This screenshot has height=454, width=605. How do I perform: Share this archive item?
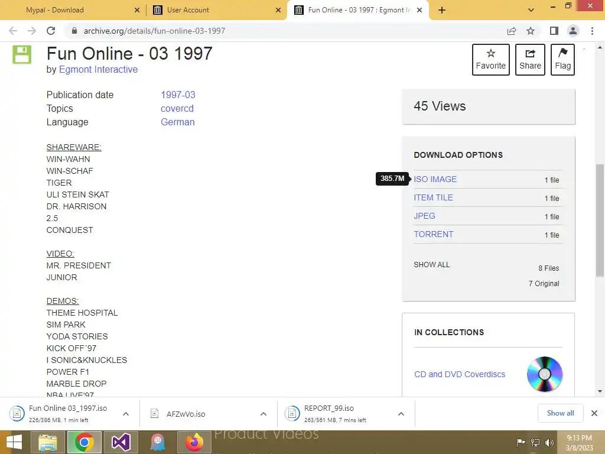click(530, 60)
